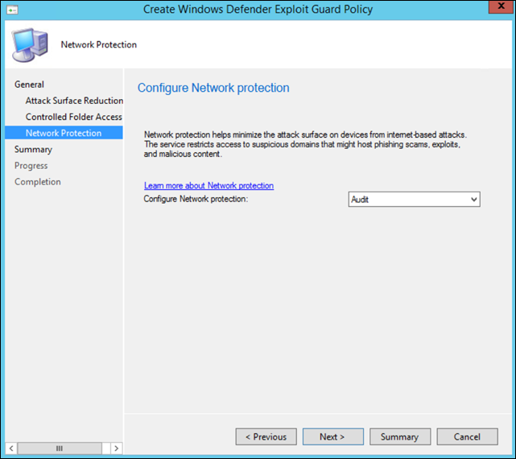Open Learn more about Network protection link
Viewport: 516px width, 459px height.
tap(208, 186)
